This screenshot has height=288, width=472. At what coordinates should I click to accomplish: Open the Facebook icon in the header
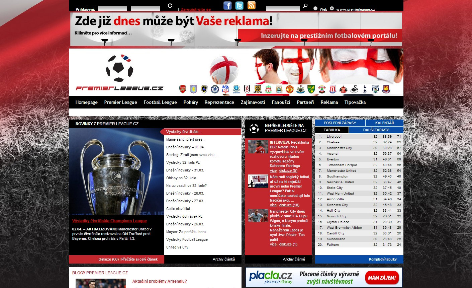[227, 5]
